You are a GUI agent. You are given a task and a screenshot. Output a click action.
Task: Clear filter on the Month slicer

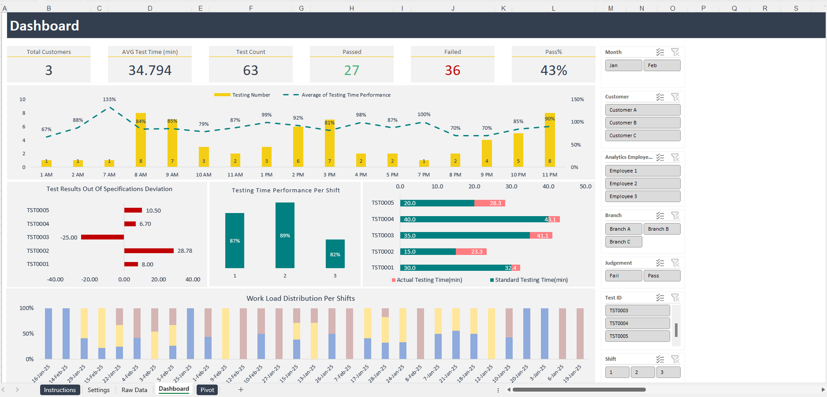coord(675,52)
